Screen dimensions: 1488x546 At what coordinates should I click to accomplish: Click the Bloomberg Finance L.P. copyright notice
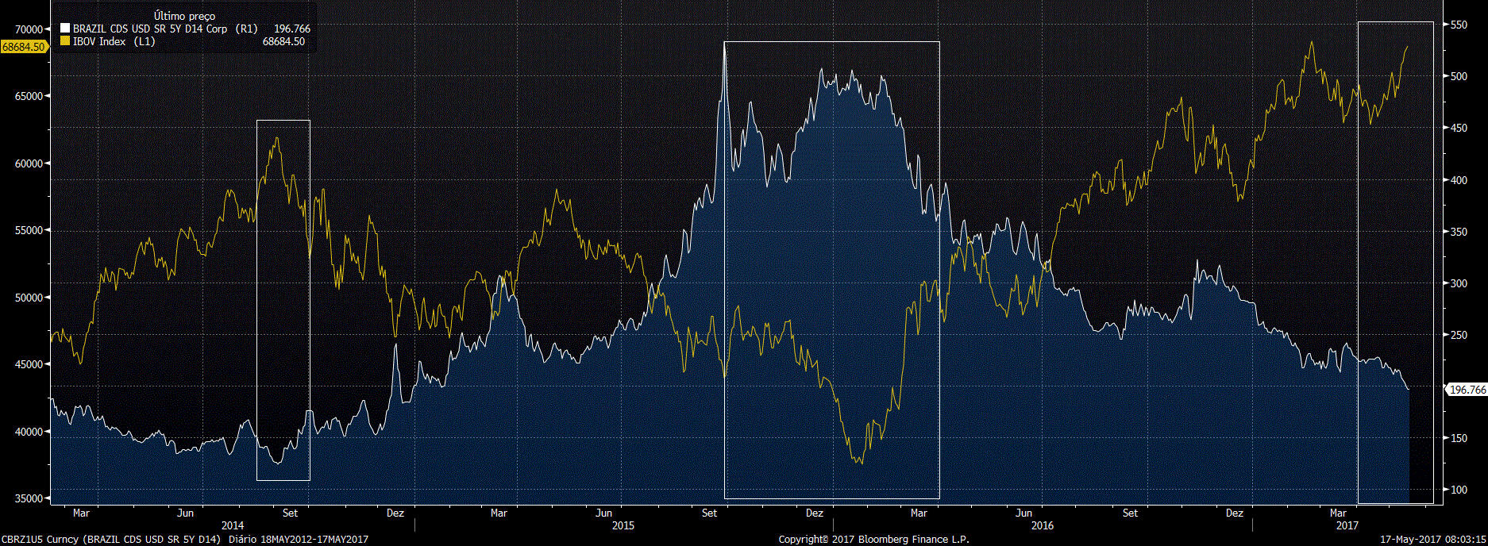pyautogui.click(x=873, y=540)
